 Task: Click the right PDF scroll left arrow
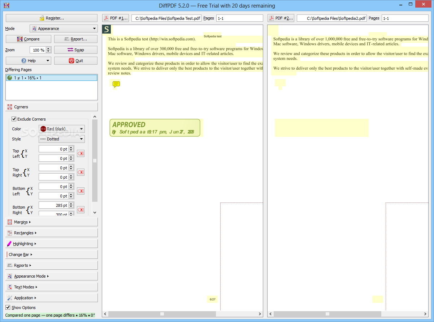pyautogui.click(x=270, y=314)
